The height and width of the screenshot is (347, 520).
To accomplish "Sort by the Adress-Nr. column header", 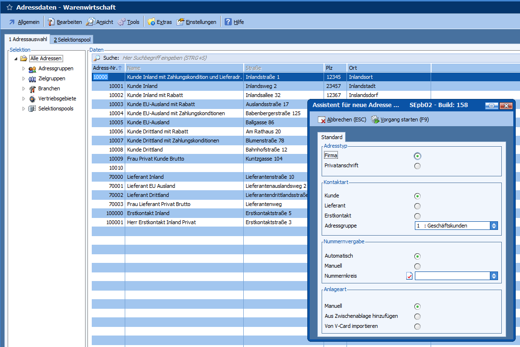I will (x=108, y=68).
